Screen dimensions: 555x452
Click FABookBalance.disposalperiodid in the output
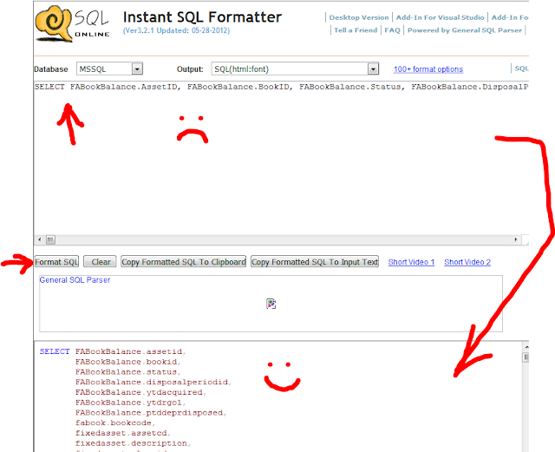(152, 383)
